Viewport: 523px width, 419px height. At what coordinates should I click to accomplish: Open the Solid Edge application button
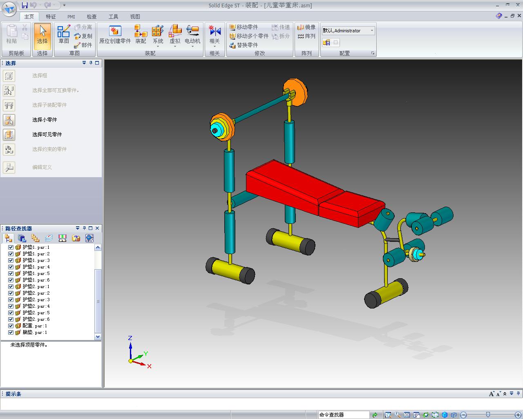point(9,8)
